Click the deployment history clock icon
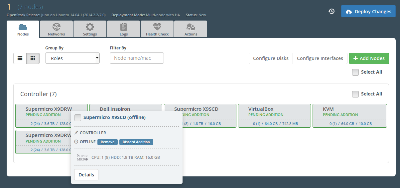The image size is (400, 188). click(332, 11)
